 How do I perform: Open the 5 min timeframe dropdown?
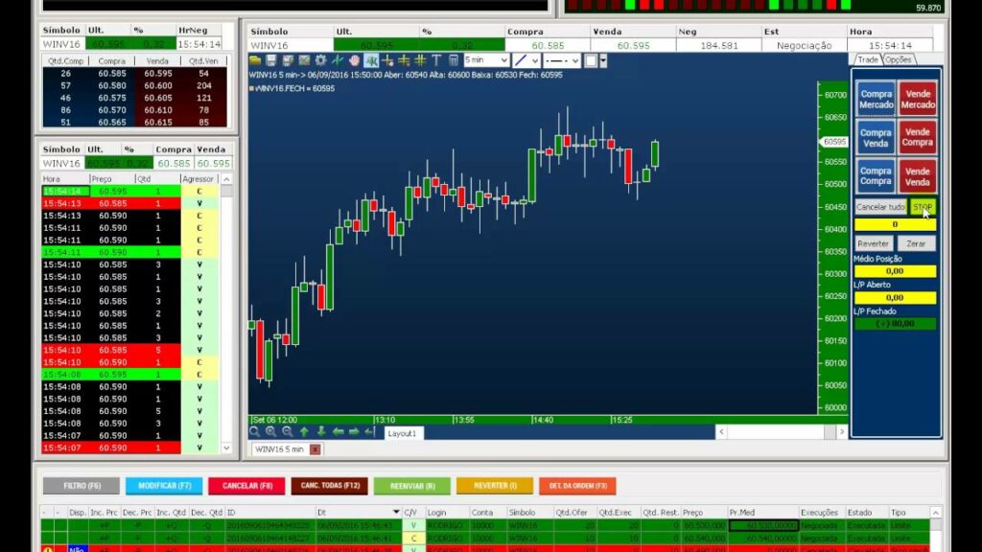click(x=504, y=60)
